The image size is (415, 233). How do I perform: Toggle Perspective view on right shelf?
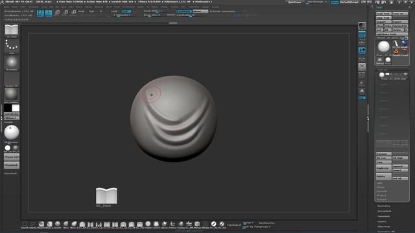click(362, 34)
